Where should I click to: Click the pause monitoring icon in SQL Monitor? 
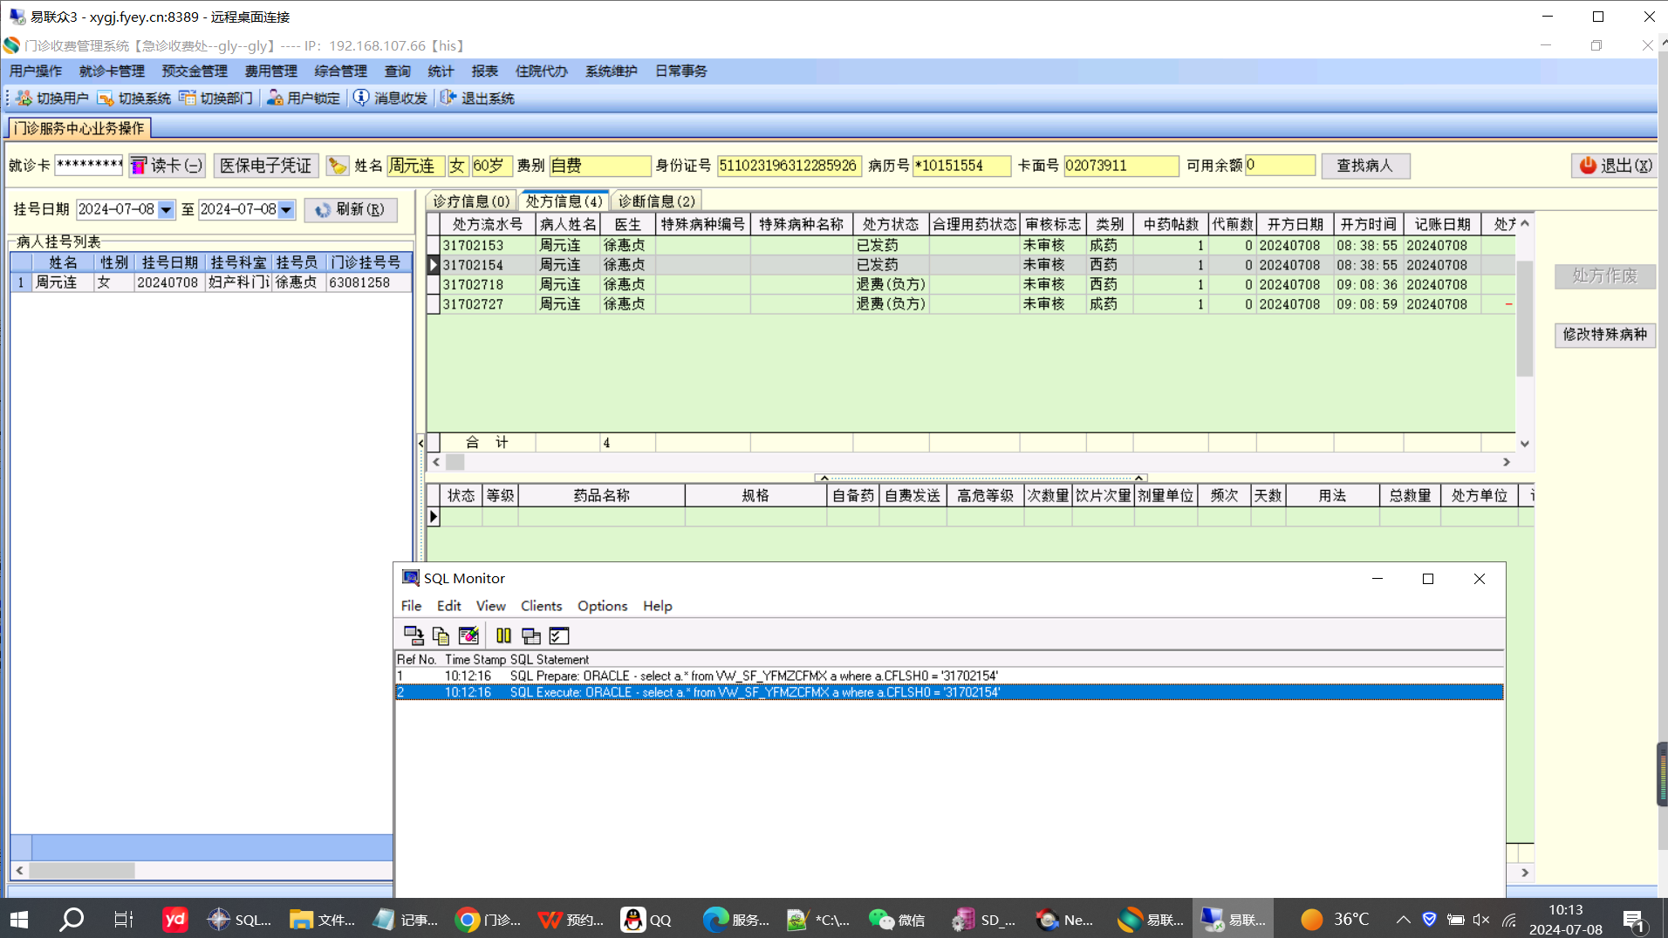coord(503,636)
